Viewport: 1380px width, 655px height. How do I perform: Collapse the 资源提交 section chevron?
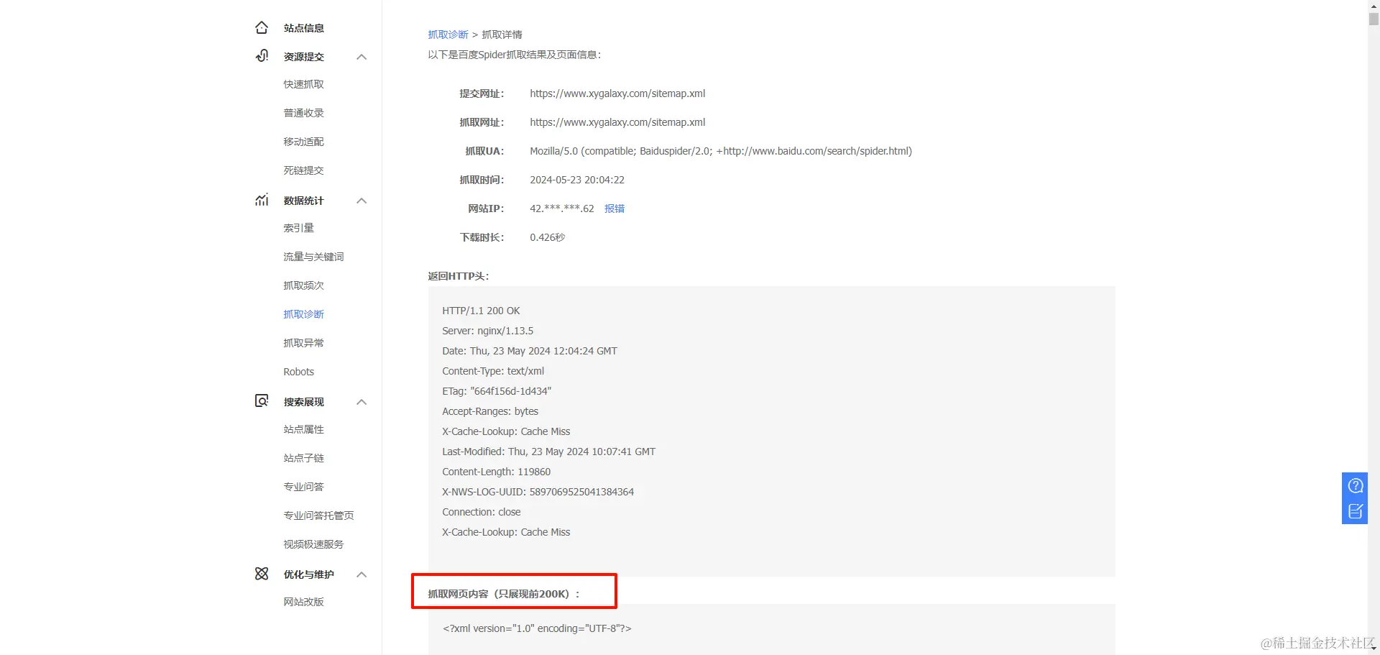362,56
